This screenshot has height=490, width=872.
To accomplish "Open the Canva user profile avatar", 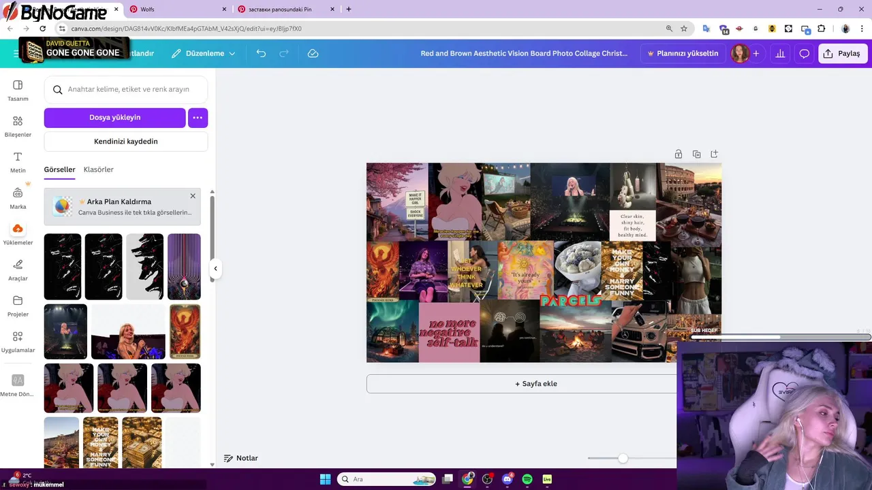I will tap(740, 53).
